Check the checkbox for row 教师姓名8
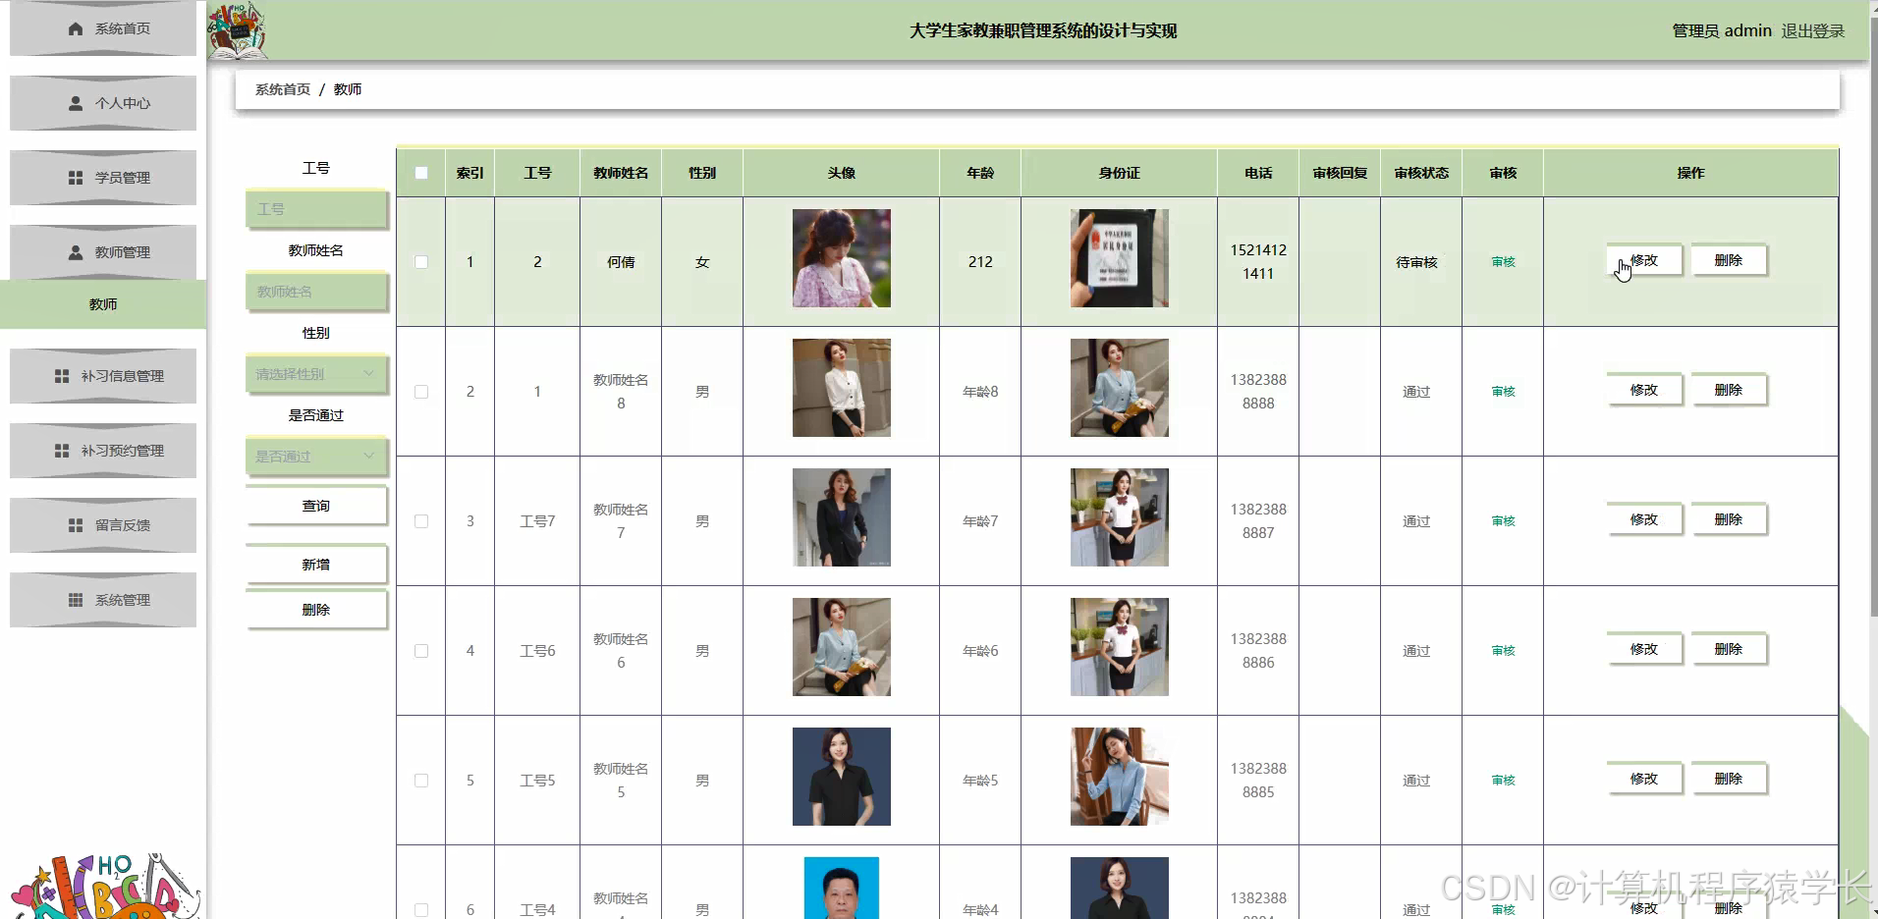The image size is (1878, 919). (x=421, y=392)
